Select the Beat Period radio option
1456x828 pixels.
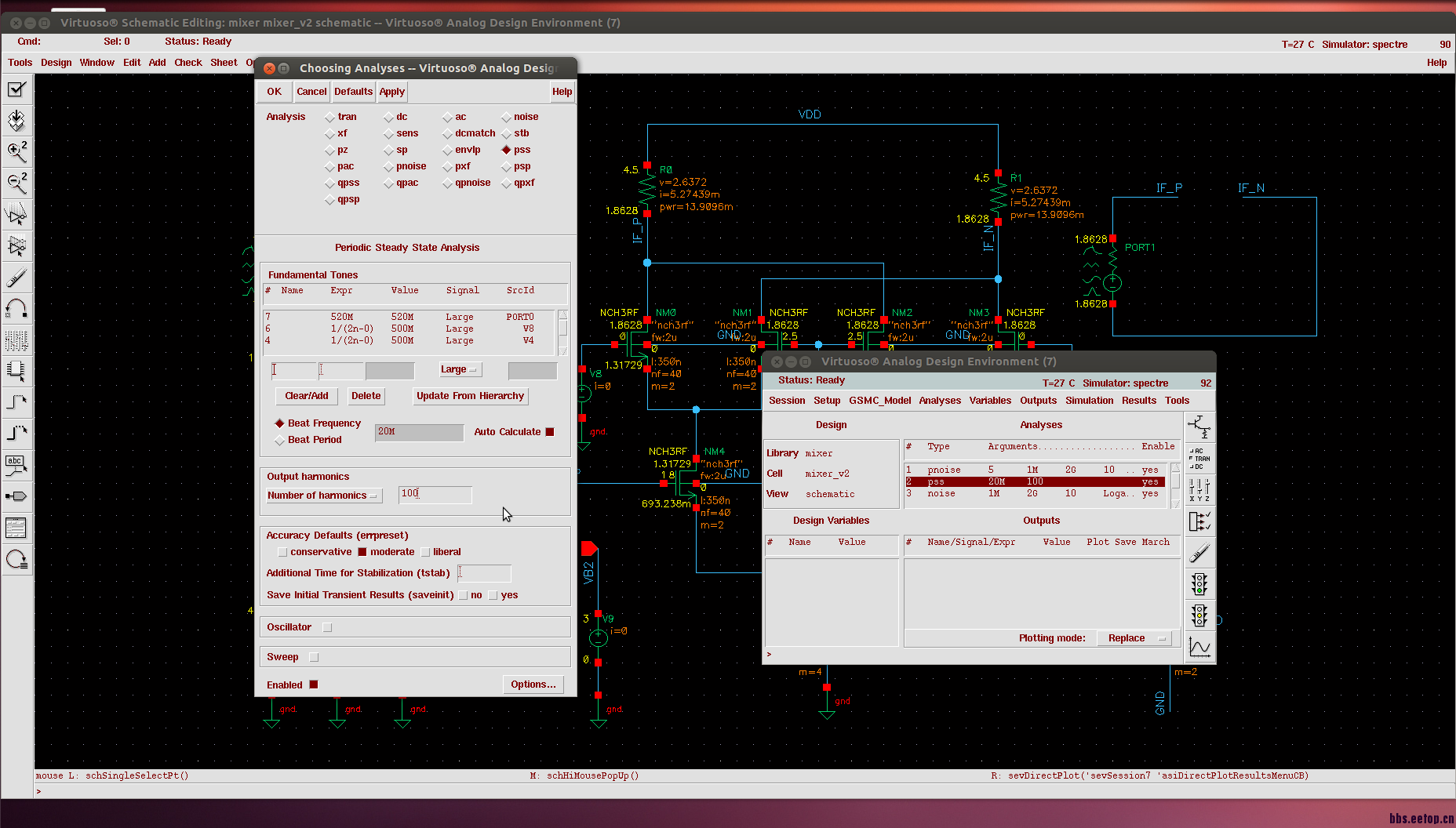pos(279,441)
